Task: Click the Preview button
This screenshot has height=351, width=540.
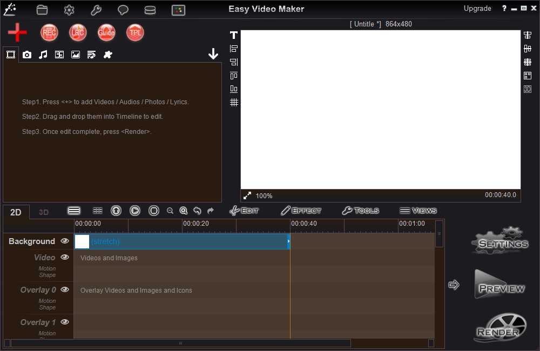Action: tap(500, 285)
